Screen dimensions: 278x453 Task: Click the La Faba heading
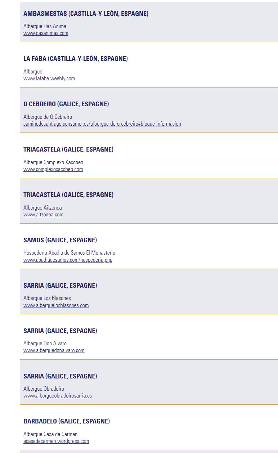76,59
